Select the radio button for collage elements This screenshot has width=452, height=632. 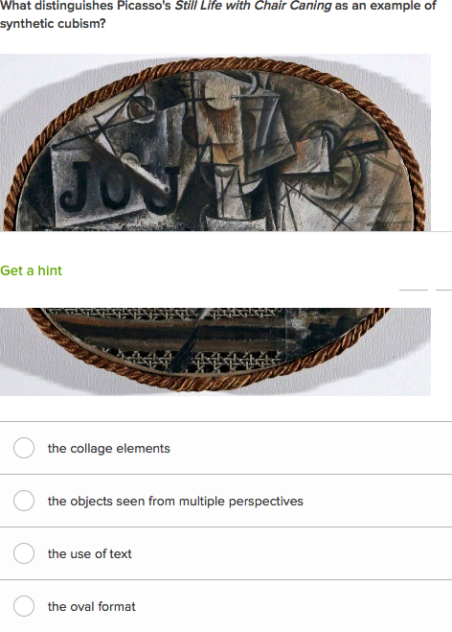[24, 448]
